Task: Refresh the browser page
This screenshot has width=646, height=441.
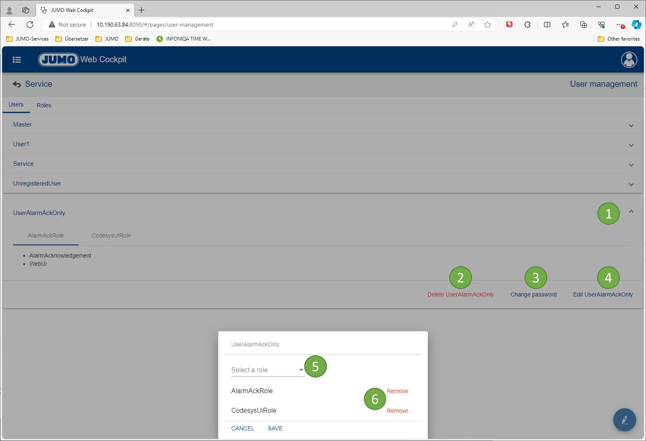Action: coord(30,25)
